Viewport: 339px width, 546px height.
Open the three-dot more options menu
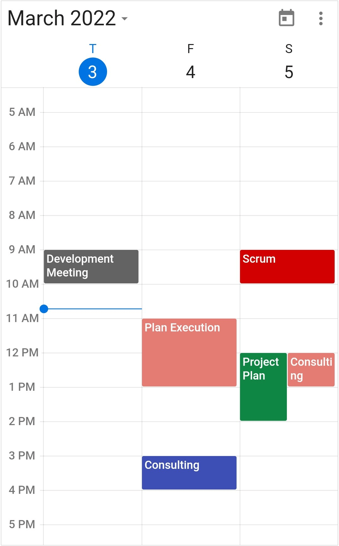click(x=321, y=18)
